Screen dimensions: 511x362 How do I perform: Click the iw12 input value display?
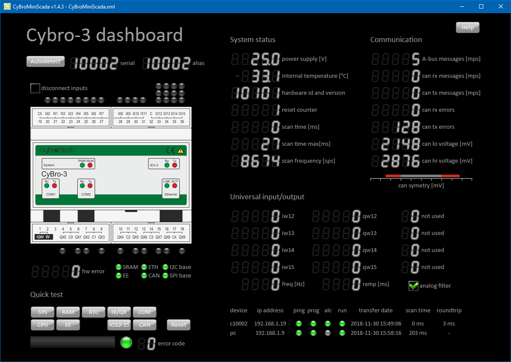[256, 216]
